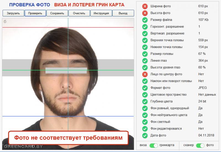Click the green check next to Цветовое пространство
This screenshot has height=152, width=221.
145,95
